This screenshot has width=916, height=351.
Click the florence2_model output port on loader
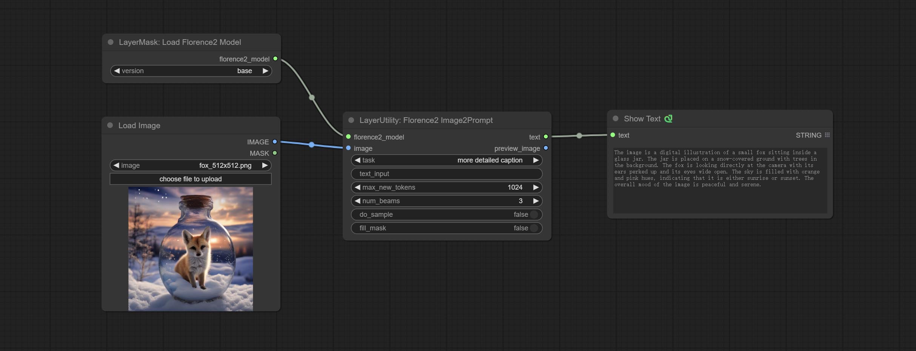[275, 59]
